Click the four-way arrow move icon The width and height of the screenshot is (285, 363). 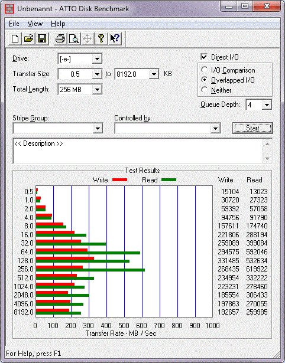[88, 38]
